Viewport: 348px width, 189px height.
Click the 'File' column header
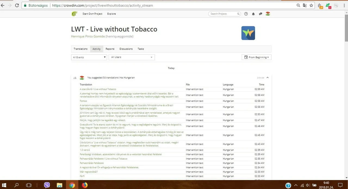coord(188,84)
